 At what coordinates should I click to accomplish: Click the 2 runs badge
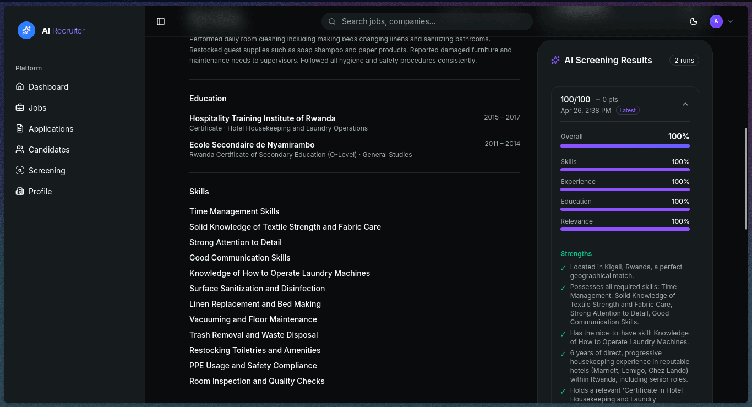(684, 60)
